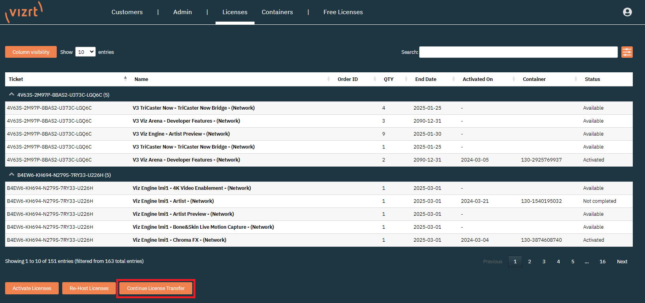Open the Column visibility menu
This screenshot has height=303, width=645.
[31, 52]
